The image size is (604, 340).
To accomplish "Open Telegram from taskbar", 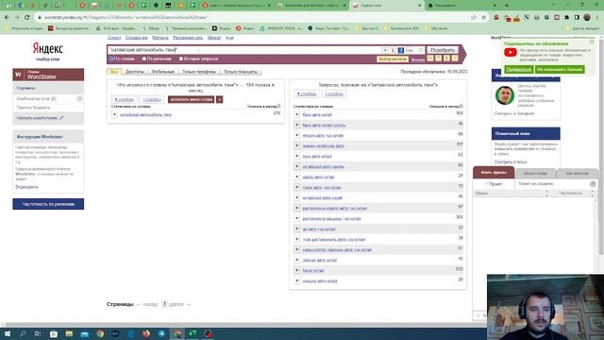I will (x=161, y=333).
